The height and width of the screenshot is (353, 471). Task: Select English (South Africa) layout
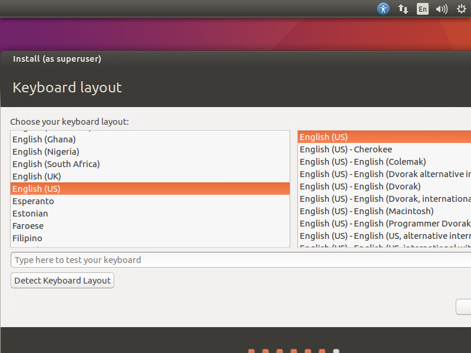[56, 164]
